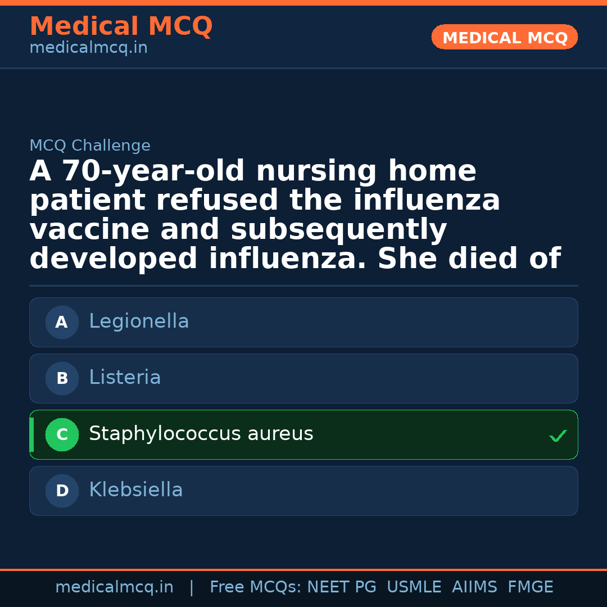Click the FMGE text in footer

pyautogui.click(x=530, y=587)
